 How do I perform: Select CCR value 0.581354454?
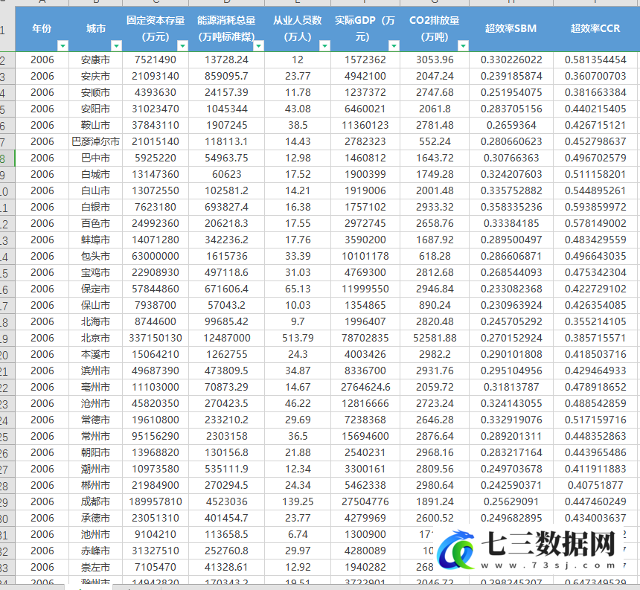pyautogui.click(x=595, y=60)
